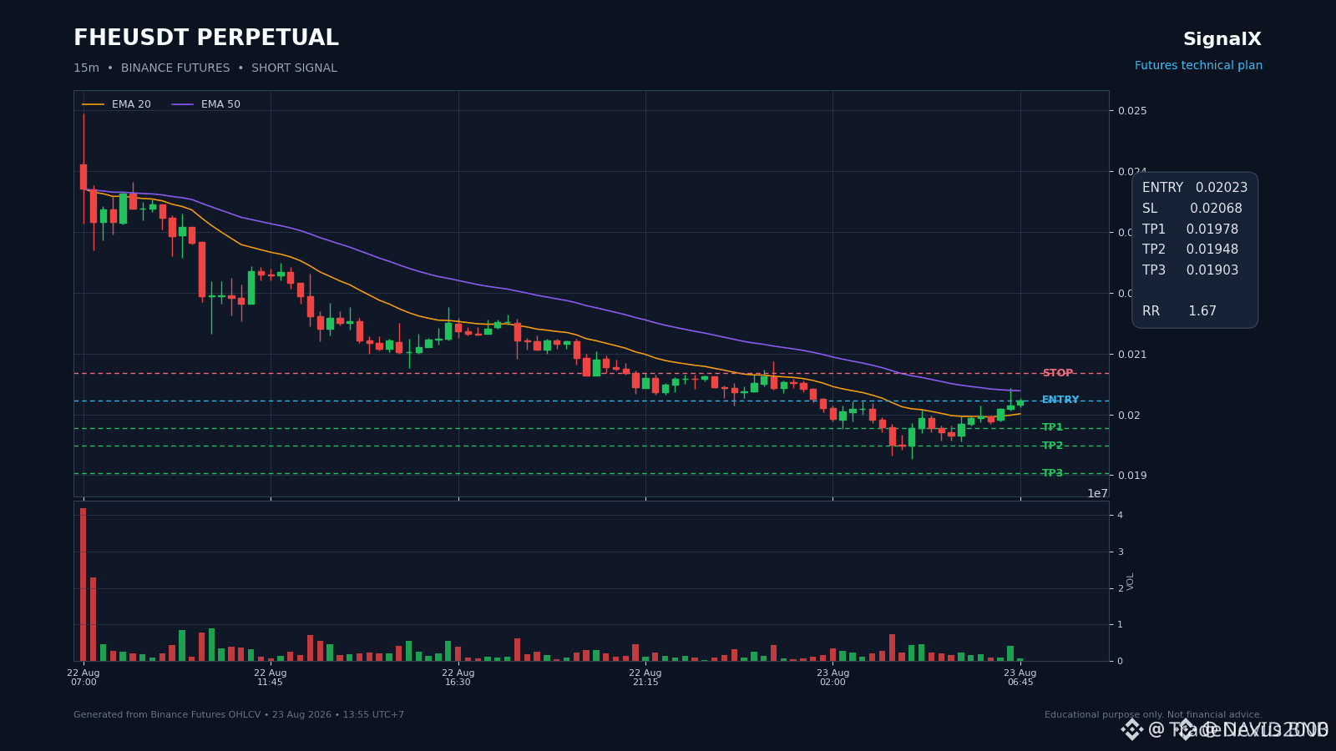Click the 0.02 price axis label
1336x751 pixels.
(x=1130, y=416)
